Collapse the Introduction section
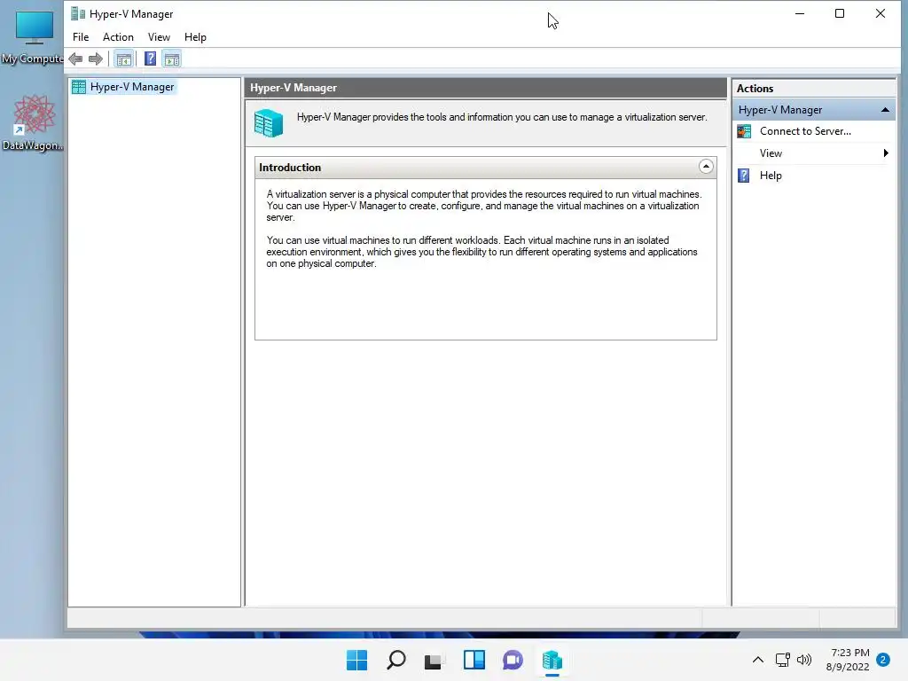This screenshot has height=681, width=908. tap(705, 167)
